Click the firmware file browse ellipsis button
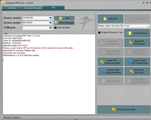 click(148, 26)
